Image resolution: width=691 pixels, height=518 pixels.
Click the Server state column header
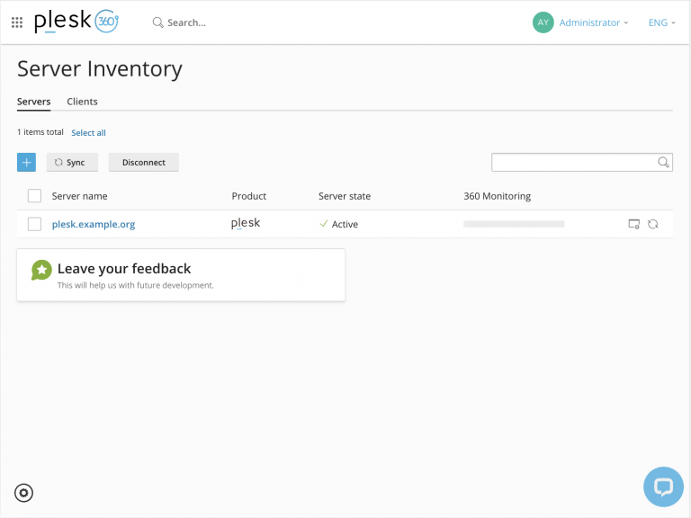345,196
